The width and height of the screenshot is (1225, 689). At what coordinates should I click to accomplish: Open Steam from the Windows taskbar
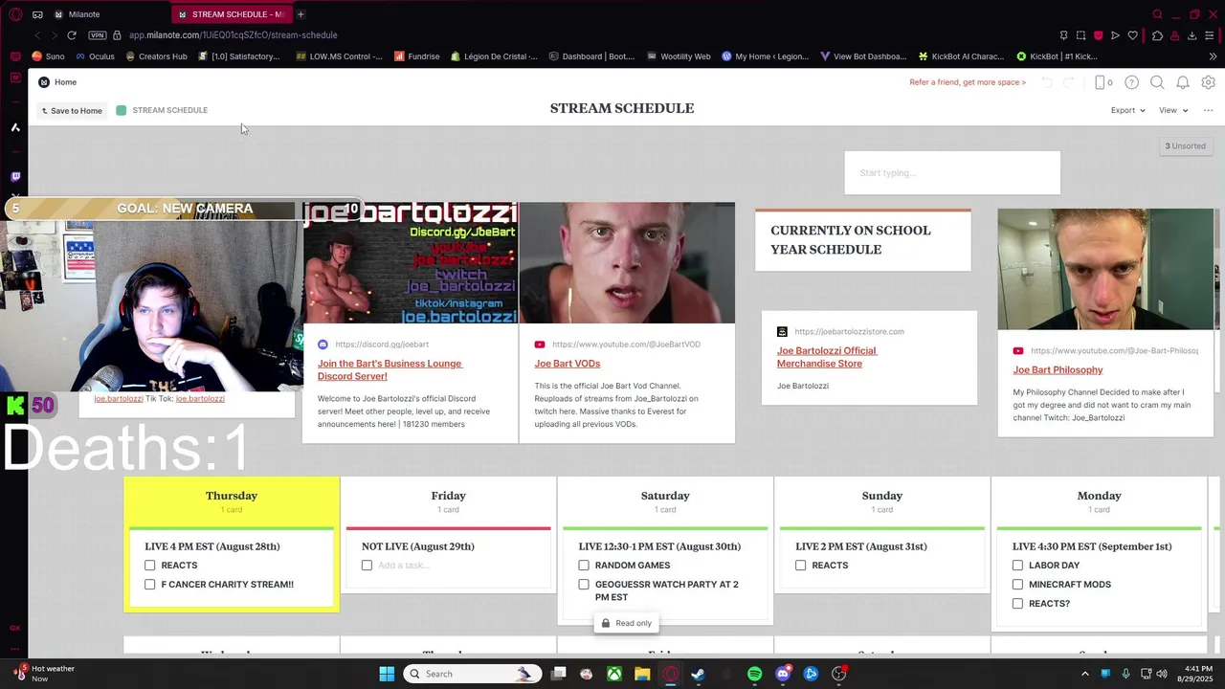click(698, 674)
